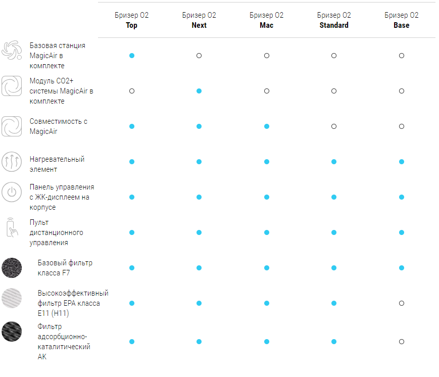
Task: Click the F7 basic filter texture thumbnail
Action: tap(12, 267)
